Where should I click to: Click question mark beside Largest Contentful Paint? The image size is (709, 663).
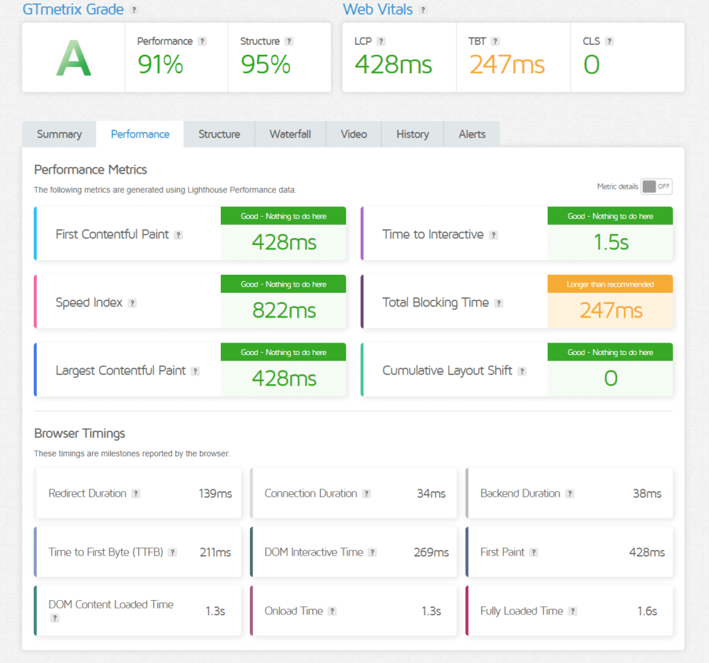(195, 371)
